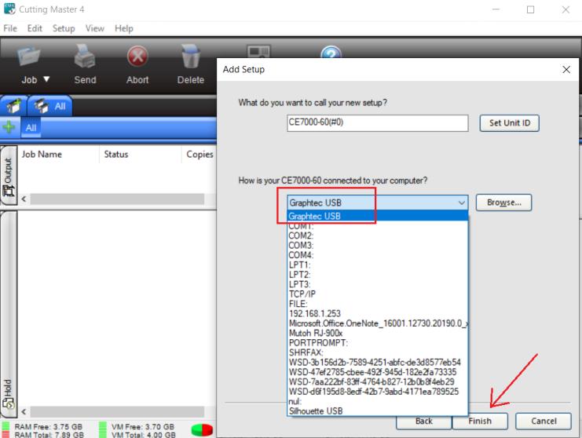Select WSD-7aa222bf port option
The width and height of the screenshot is (582, 438).
click(378, 381)
